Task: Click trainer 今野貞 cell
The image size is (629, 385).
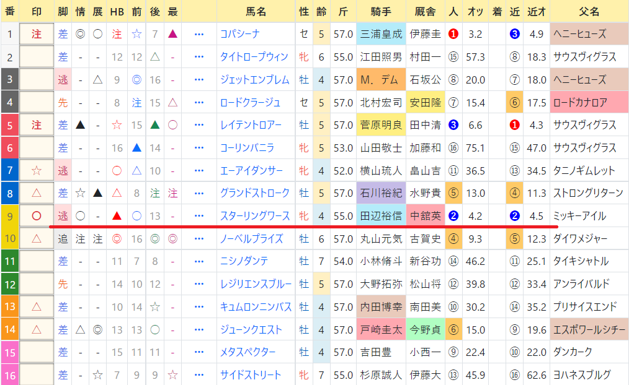Action: point(425,330)
